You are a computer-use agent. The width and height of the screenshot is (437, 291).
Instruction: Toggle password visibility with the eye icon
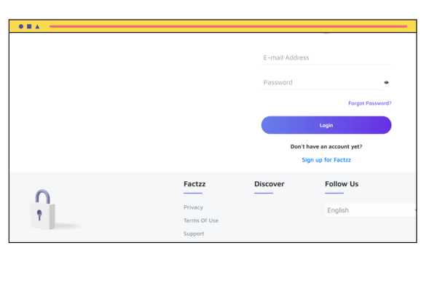(386, 82)
